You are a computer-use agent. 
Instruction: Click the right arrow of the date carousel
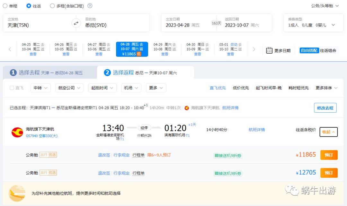coord(254,49)
